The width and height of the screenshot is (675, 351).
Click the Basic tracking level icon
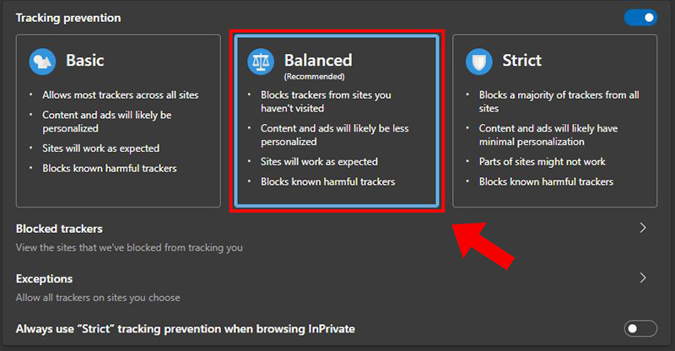coord(42,62)
